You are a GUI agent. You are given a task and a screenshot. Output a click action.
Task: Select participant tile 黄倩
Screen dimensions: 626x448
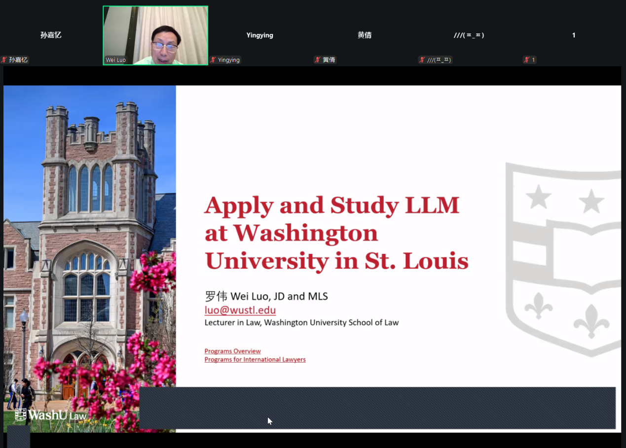(x=365, y=35)
